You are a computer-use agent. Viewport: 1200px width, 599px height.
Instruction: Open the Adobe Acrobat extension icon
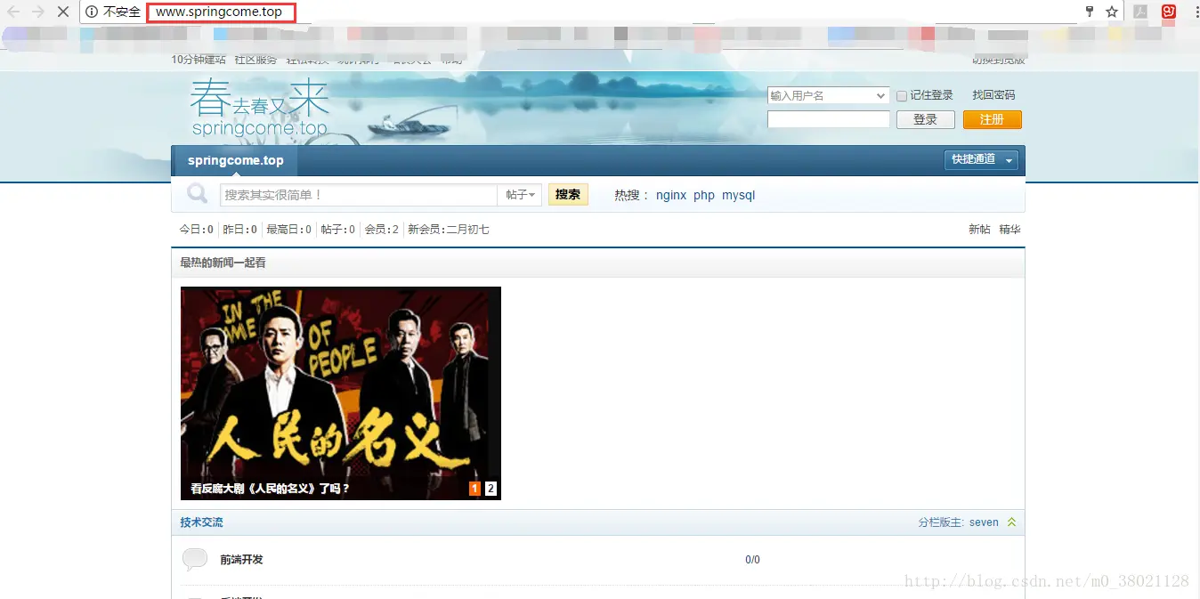pos(1140,12)
